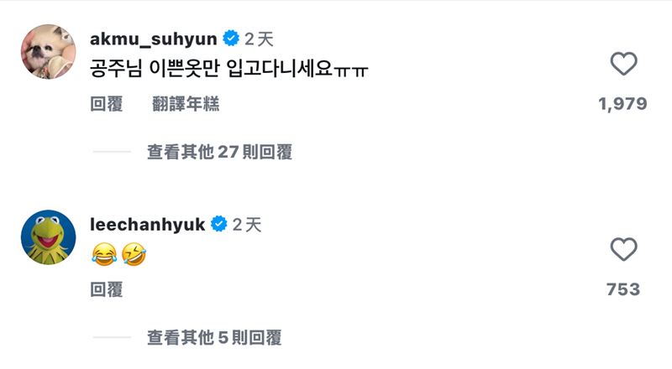This screenshot has height=369, width=672.
Task: Click the rolling-laughing emoji in leechanhyuk's comment
Action: coord(133,252)
